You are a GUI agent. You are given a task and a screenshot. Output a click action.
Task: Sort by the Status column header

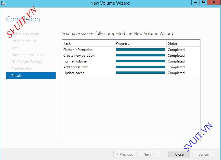(182, 43)
